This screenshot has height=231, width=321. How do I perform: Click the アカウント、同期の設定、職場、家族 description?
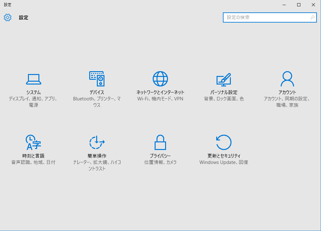point(287,102)
